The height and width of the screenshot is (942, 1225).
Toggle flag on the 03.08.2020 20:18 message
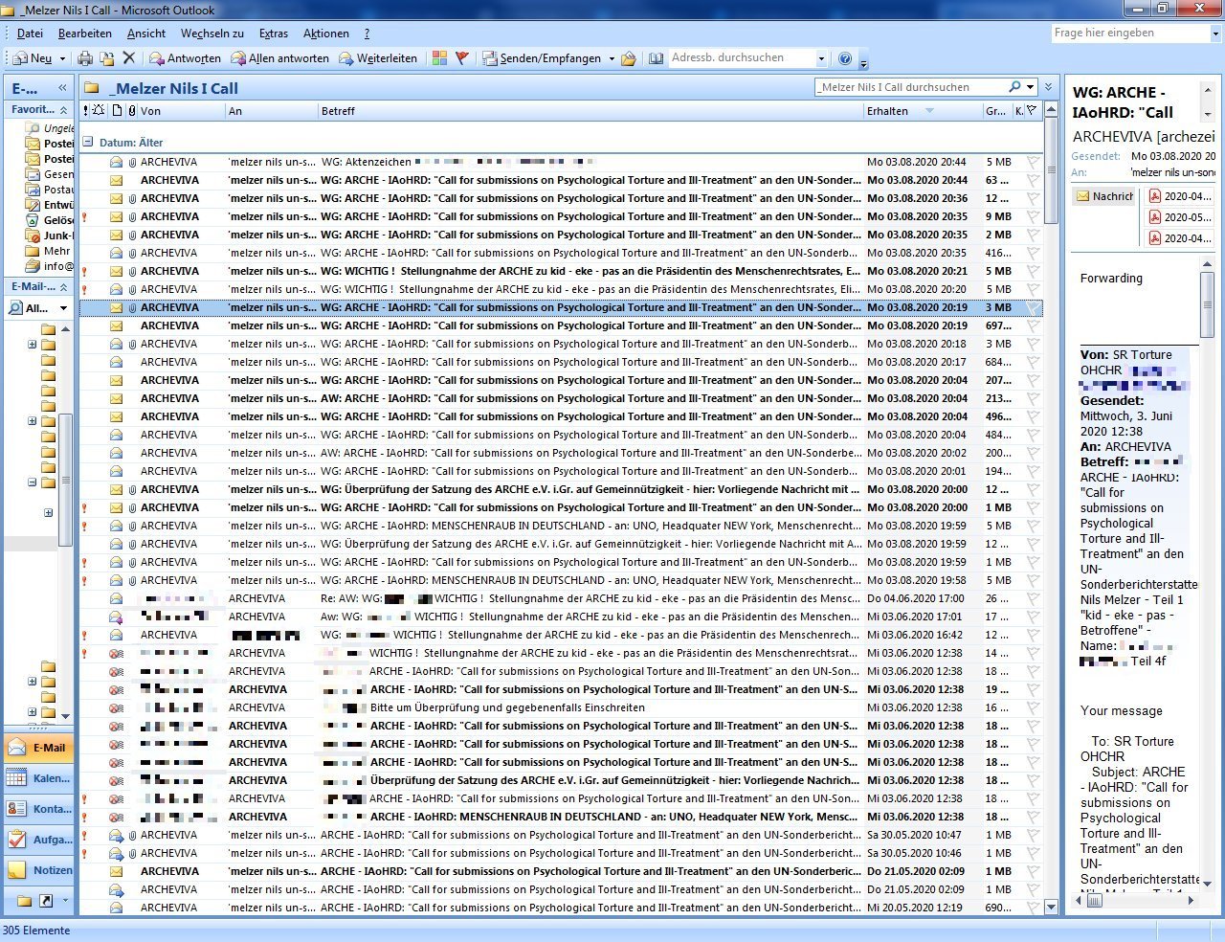[1033, 345]
